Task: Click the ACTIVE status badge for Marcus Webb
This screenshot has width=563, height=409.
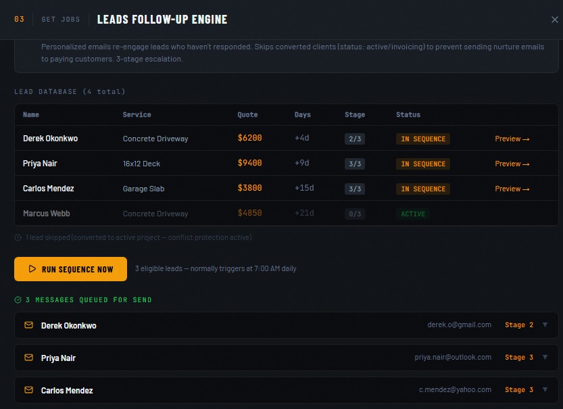Action: click(413, 214)
